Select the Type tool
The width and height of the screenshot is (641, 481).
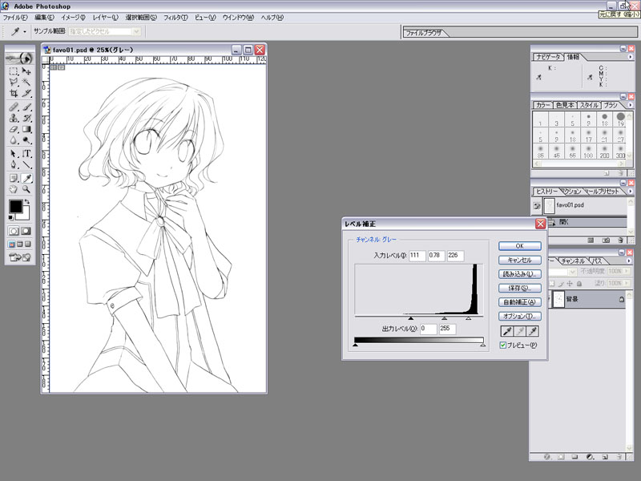[x=26, y=154]
